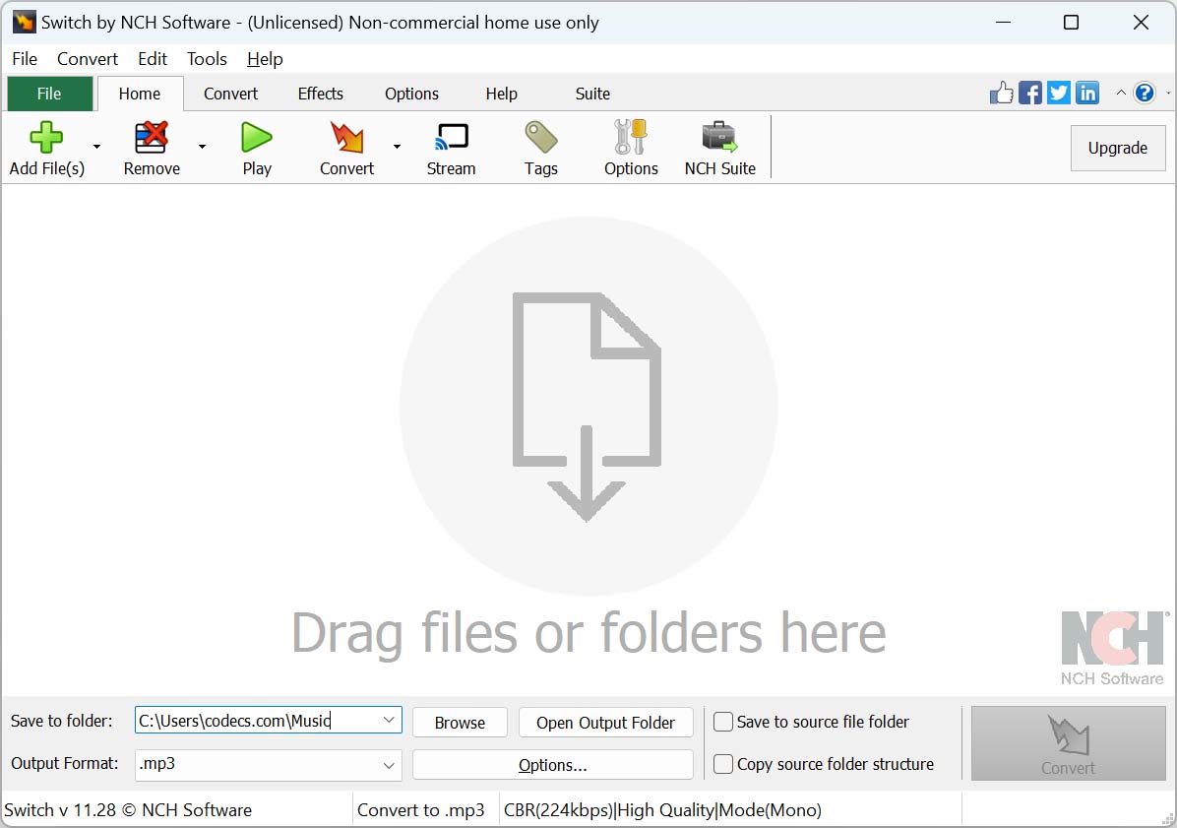
Task: Click the green File ribbon tab
Action: 49,94
